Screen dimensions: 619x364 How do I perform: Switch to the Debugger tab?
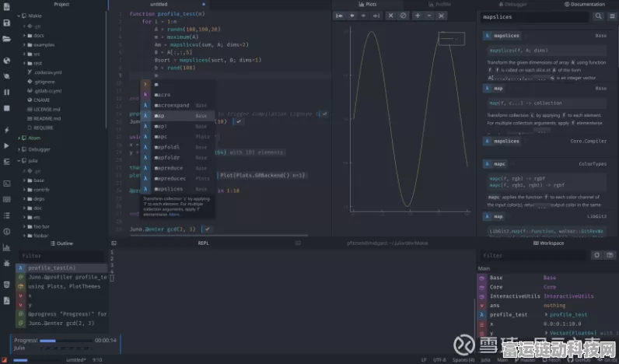(512, 5)
